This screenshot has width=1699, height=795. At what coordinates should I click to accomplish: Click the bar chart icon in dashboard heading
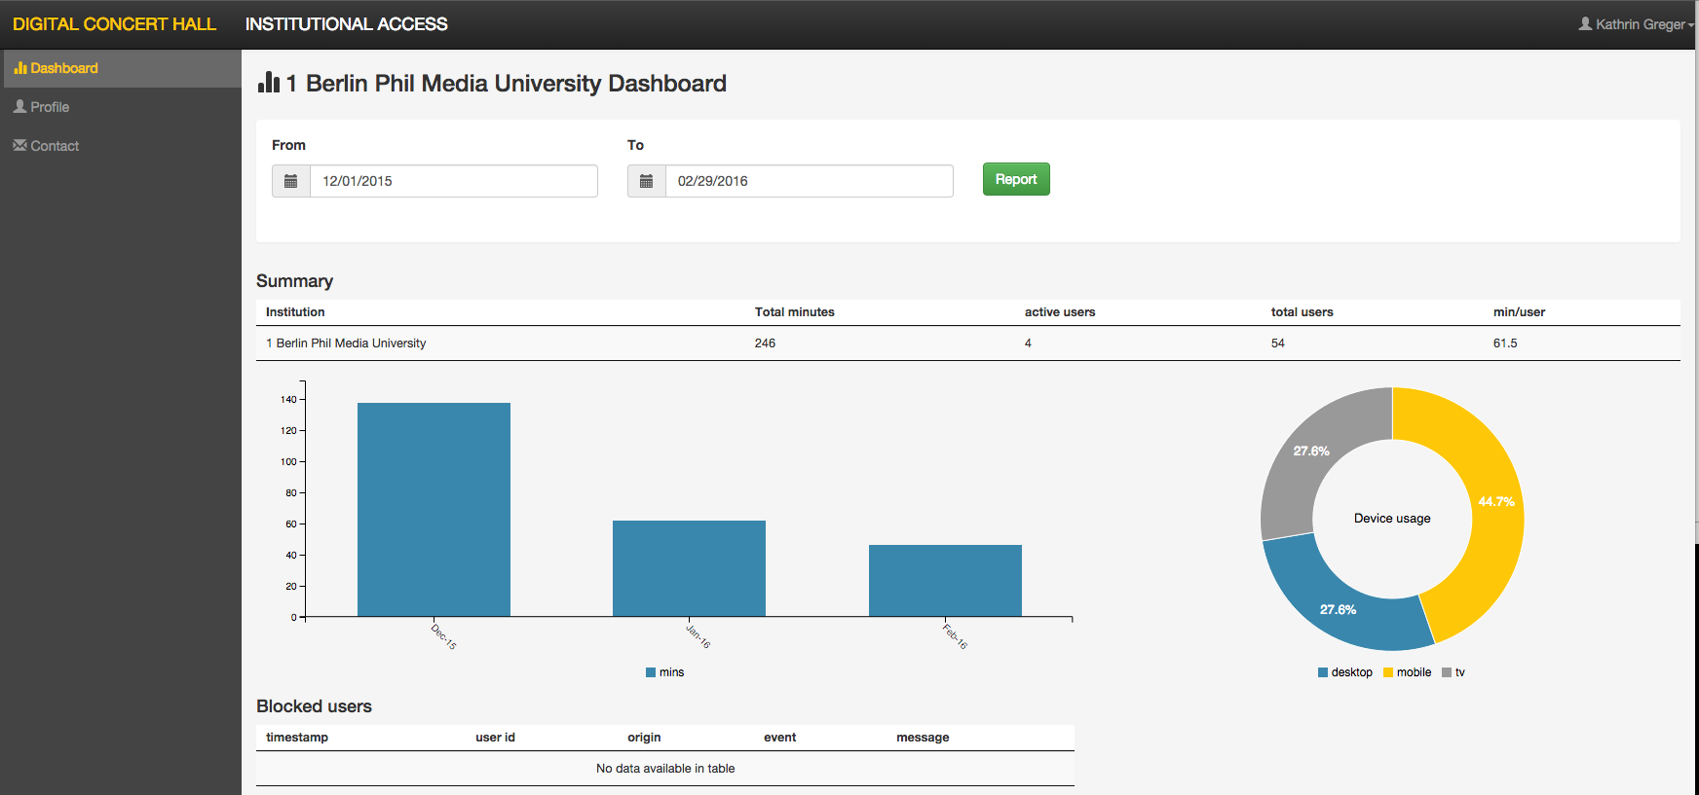pyautogui.click(x=269, y=83)
